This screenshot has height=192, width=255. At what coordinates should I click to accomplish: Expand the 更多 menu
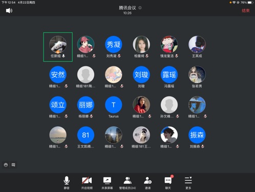coord(188,183)
